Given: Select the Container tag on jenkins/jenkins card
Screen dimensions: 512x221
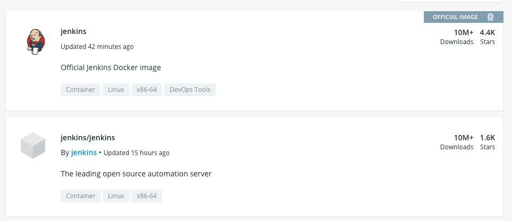Looking at the screenshot, I should click(x=80, y=196).
